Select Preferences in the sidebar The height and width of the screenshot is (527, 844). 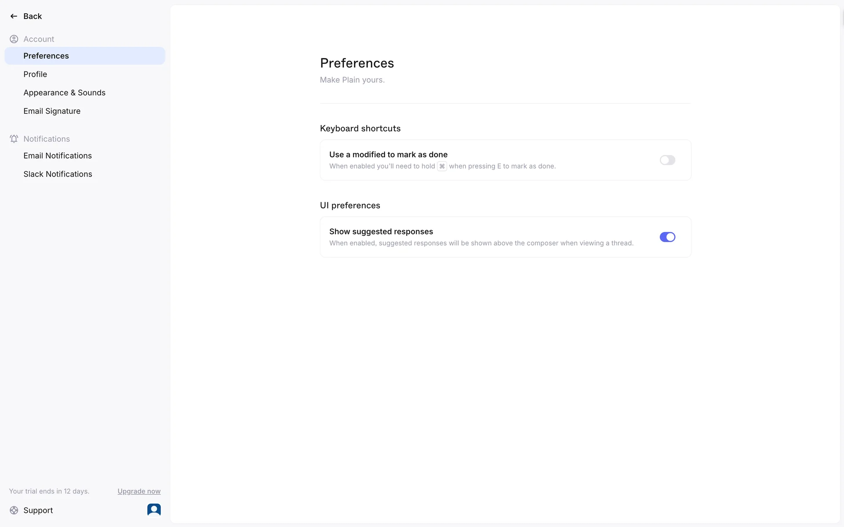click(46, 56)
